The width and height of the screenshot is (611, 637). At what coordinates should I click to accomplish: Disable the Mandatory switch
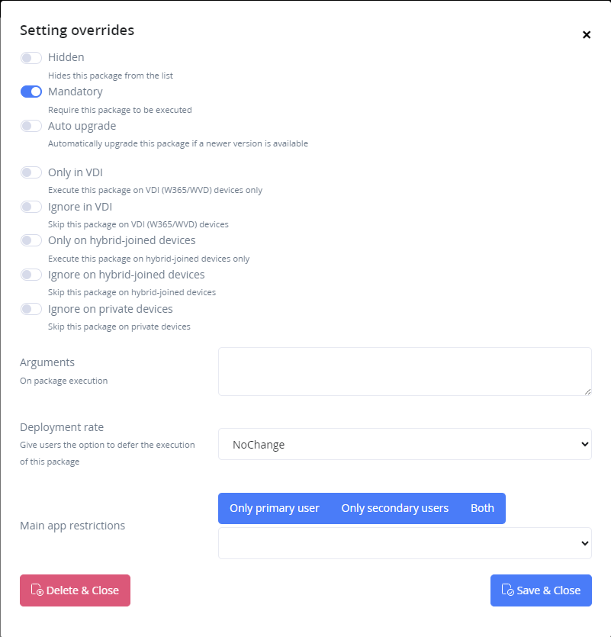pos(31,92)
